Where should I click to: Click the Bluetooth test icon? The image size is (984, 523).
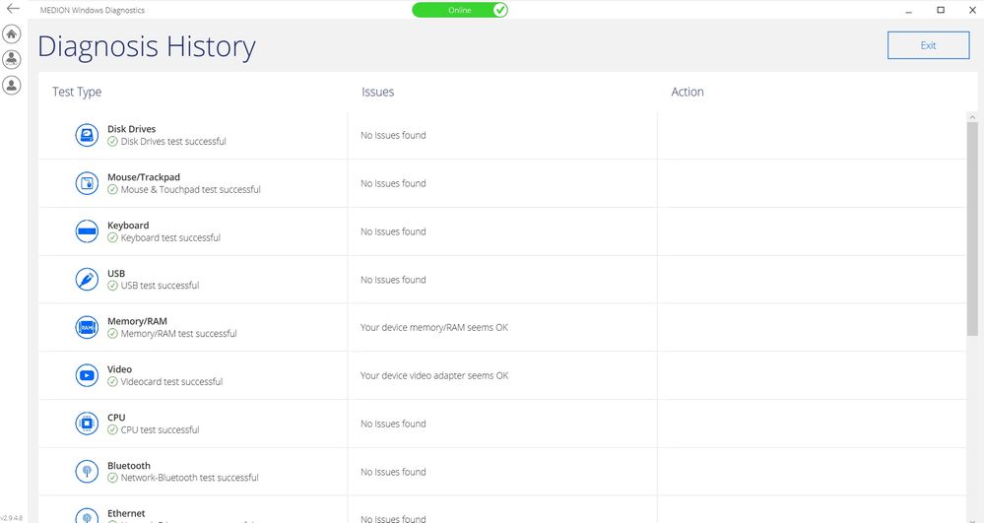[88, 472]
